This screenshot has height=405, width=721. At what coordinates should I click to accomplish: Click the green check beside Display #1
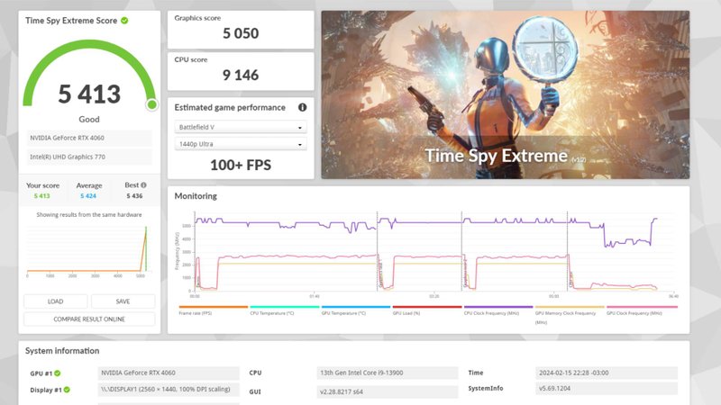[67, 390]
